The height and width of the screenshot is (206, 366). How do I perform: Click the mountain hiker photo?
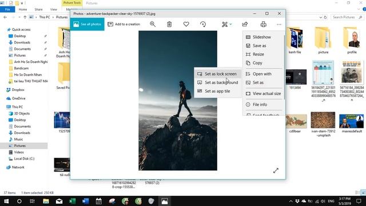click(178, 101)
